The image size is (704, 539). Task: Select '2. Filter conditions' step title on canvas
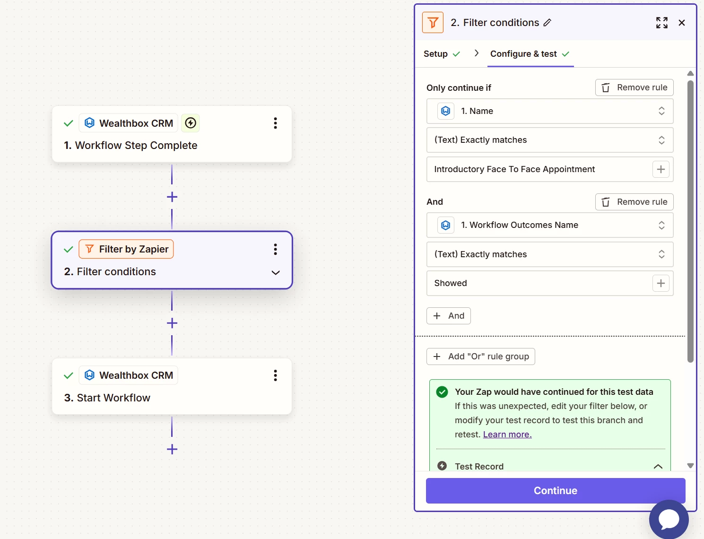(x=110, y=272)
